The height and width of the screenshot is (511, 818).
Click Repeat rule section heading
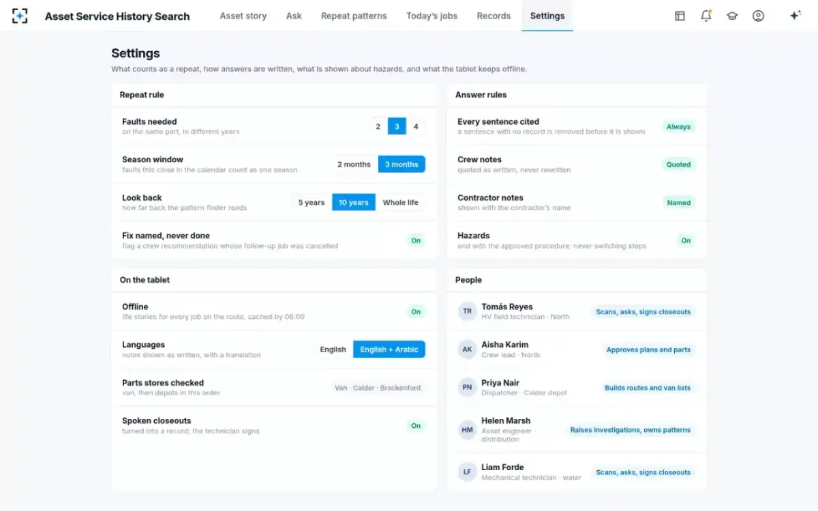coord(142,95)
